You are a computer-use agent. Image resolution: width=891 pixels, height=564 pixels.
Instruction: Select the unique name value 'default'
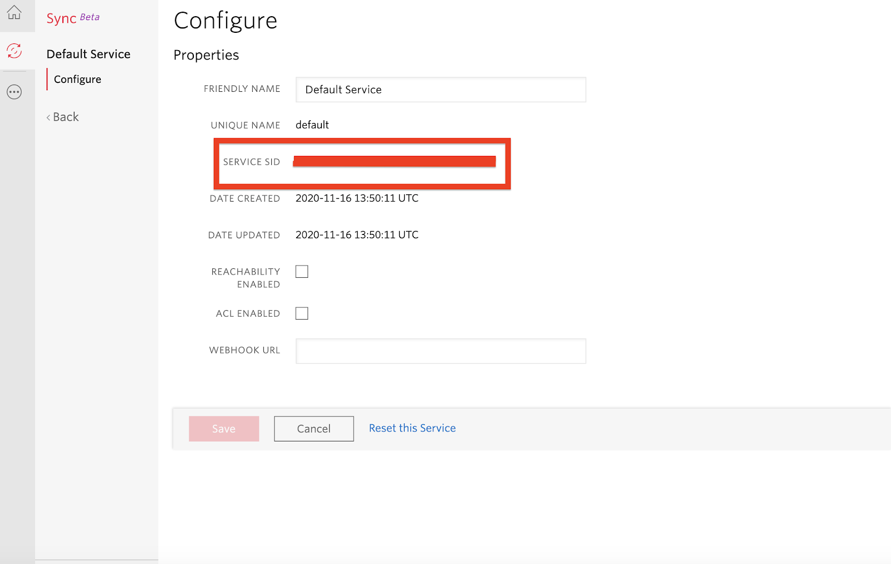click(x=312, y=125)
